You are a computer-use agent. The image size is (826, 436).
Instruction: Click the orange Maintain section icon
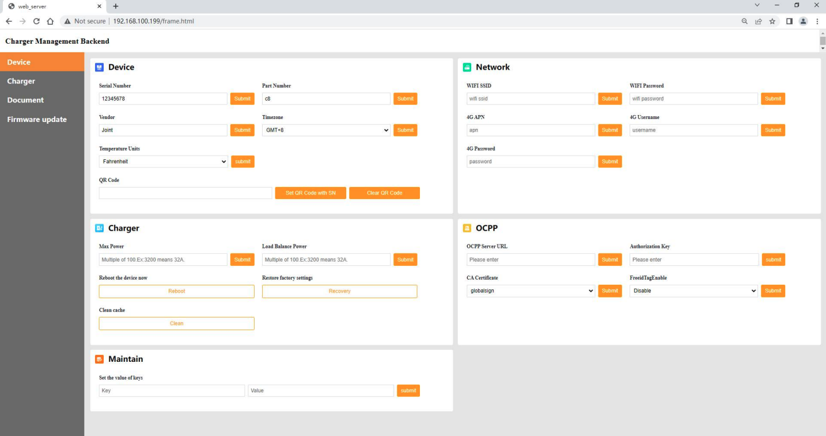tap(99, 359)
